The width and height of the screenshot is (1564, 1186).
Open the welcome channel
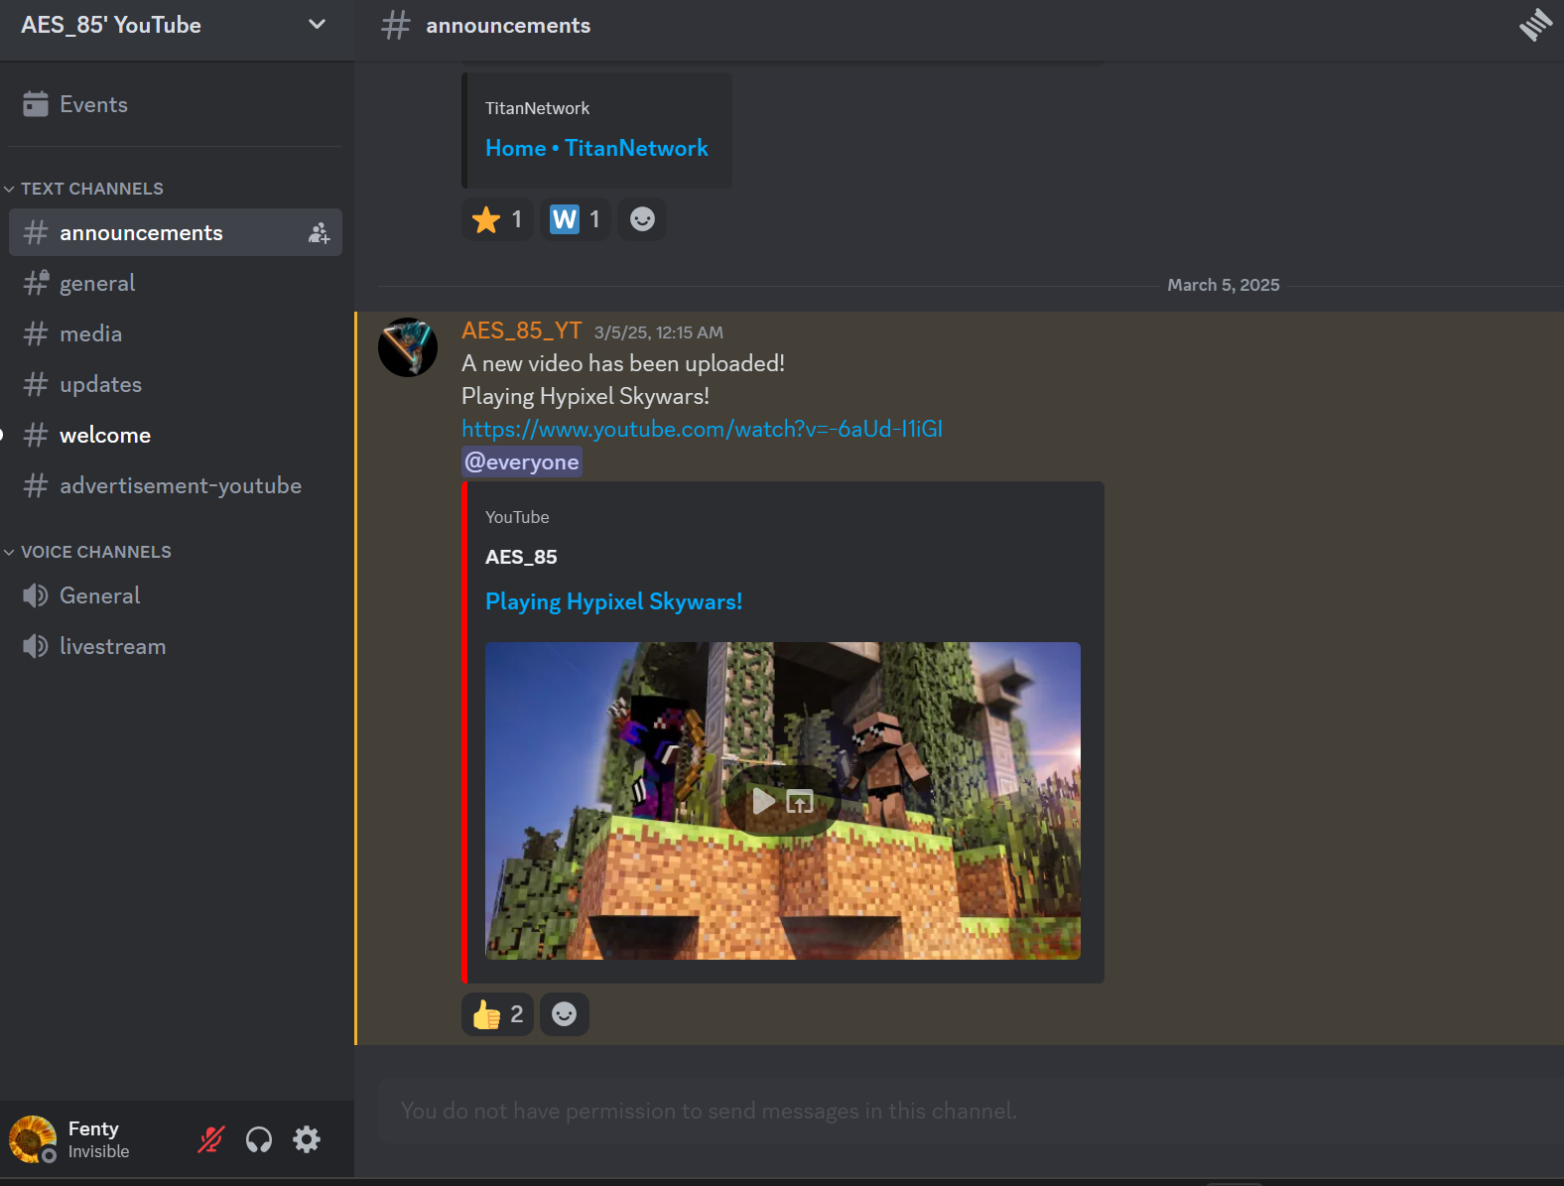click(x=176, y=435)
